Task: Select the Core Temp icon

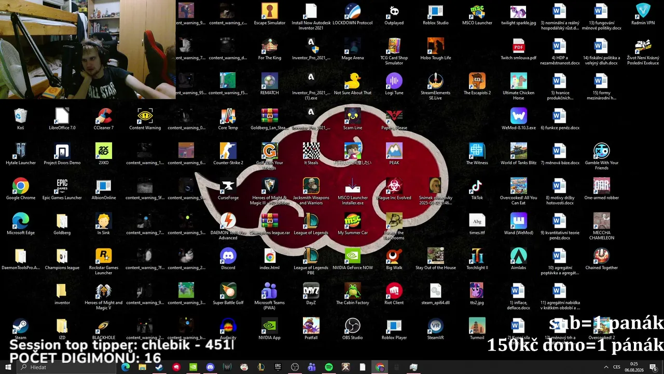Action: [x=228, y=119]
